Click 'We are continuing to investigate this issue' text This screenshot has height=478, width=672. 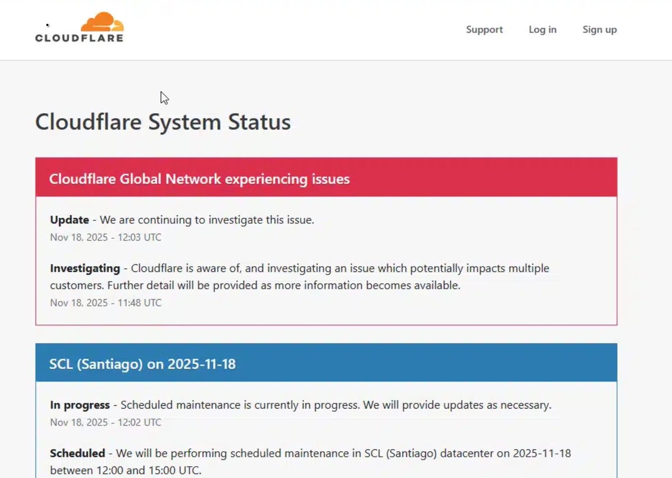click(207, 220)
